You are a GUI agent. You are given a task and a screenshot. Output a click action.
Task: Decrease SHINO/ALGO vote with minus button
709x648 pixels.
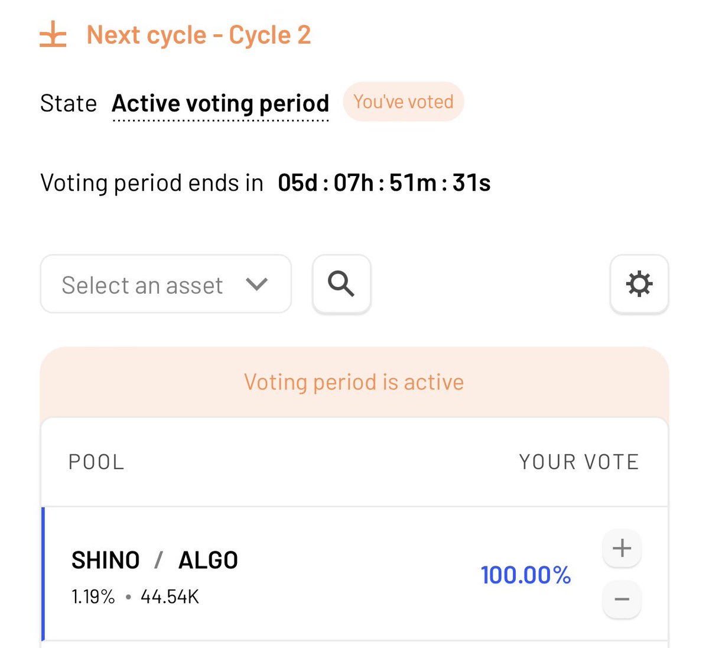(x=622, y=600)
